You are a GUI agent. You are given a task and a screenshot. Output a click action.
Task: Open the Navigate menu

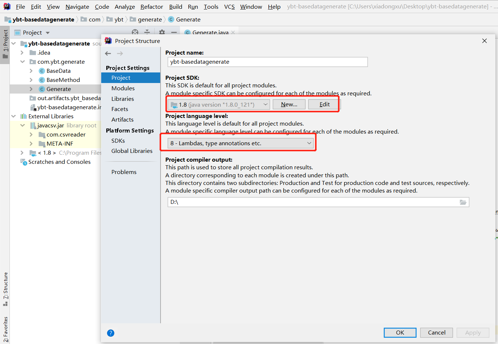point(77,7)
